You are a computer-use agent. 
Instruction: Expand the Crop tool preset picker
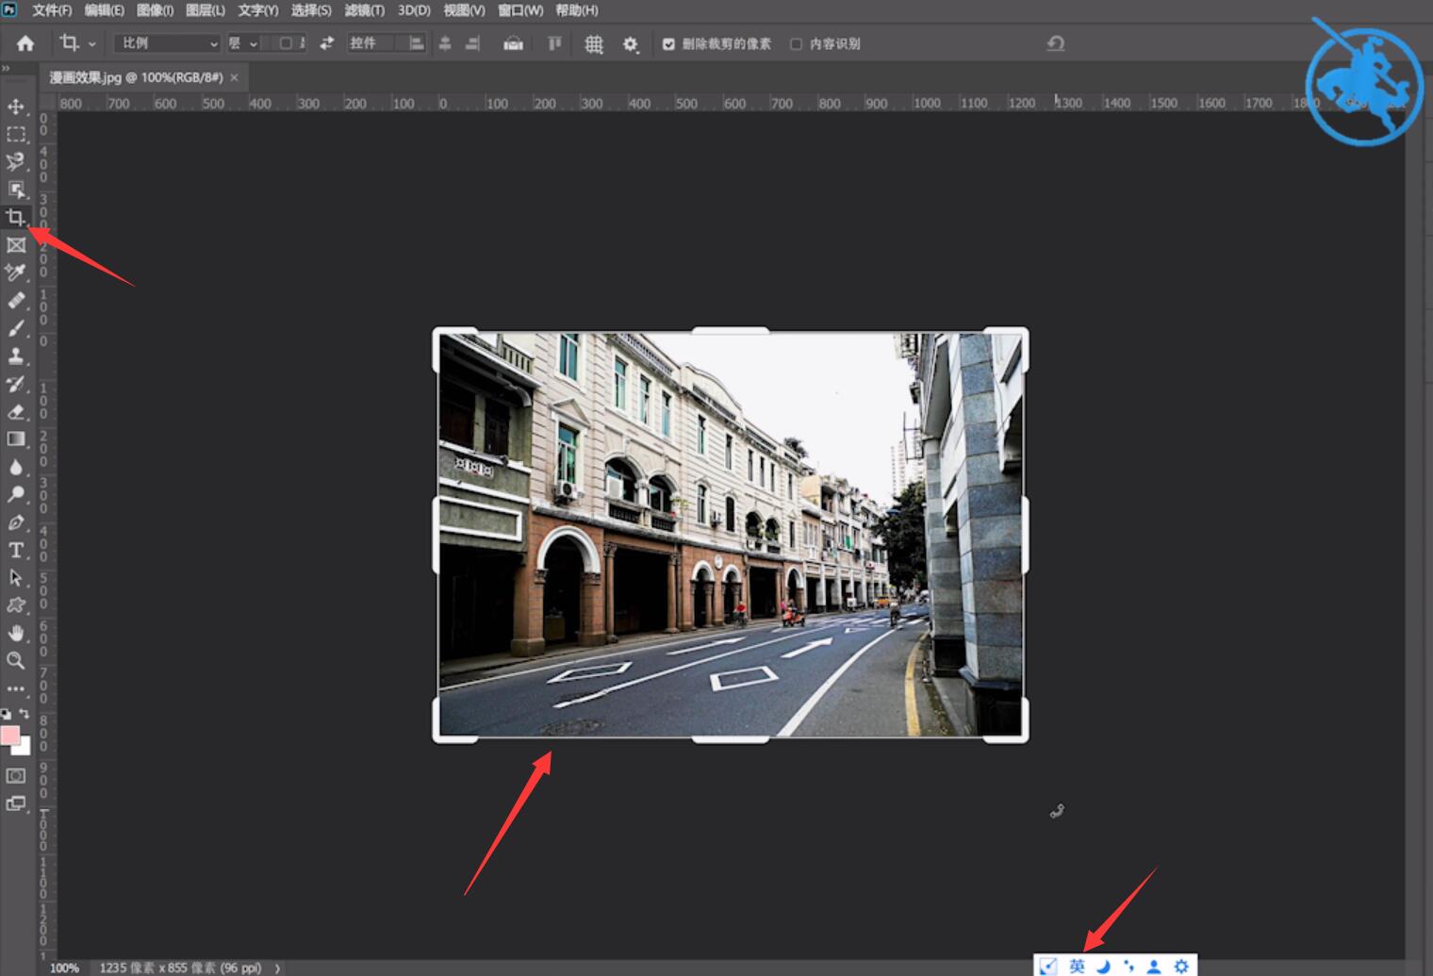pos(91,43)
